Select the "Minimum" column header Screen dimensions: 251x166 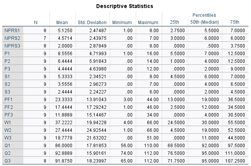click(122, 22)
